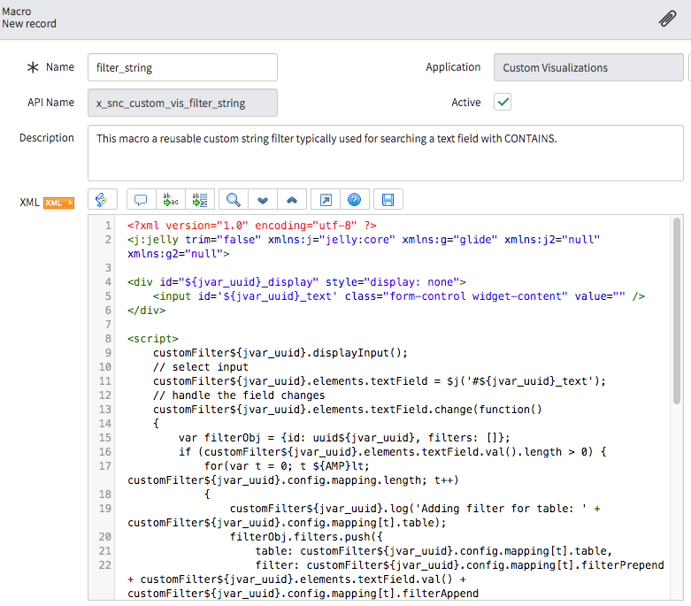Toggle full screen editor icon
This screenshot has height=606, width=691.
click(x=326, y=199)
